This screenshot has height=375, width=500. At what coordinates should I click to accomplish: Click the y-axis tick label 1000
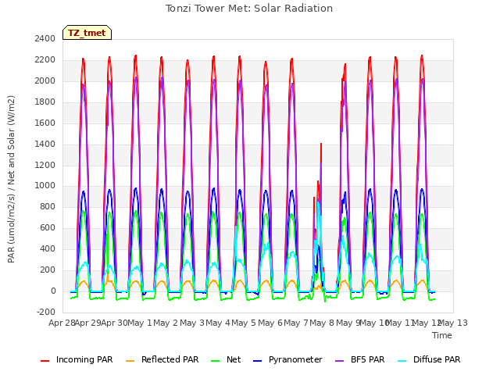(x=45, y=186)
